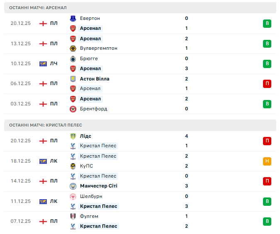This screenshot has height=234, width=280.
Task: Click the green win badge for Everton match
Action: (x=267, y=24)
